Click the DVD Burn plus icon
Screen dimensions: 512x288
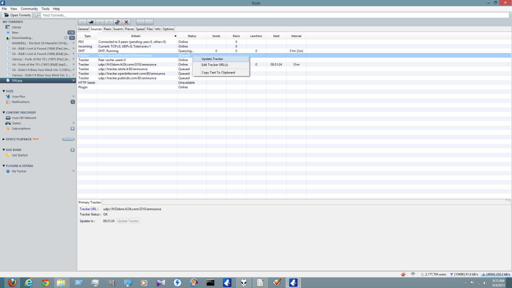click(x=72, y=150)
